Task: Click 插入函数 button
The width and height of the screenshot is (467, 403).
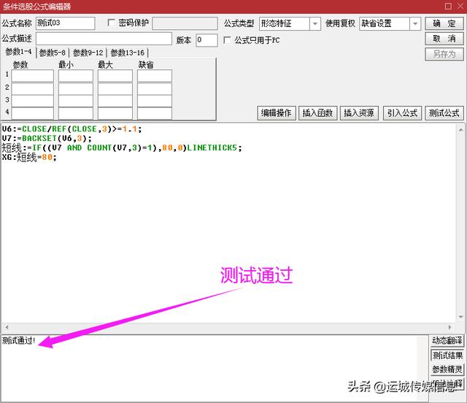Action: click(x=318, y=113)
